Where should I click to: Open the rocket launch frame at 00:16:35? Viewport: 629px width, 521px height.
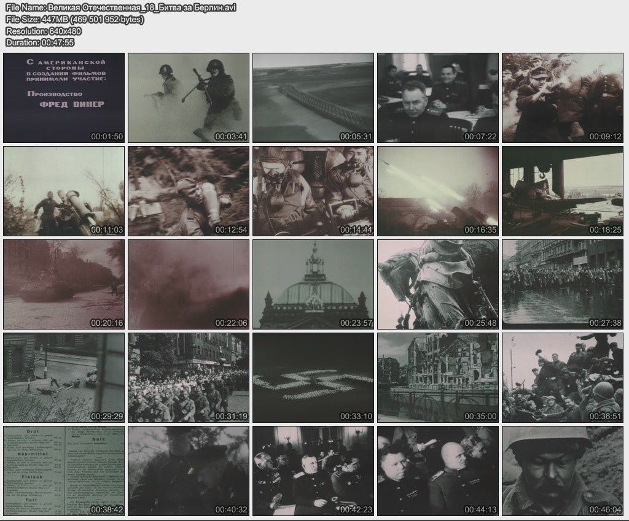coord(438,191)
